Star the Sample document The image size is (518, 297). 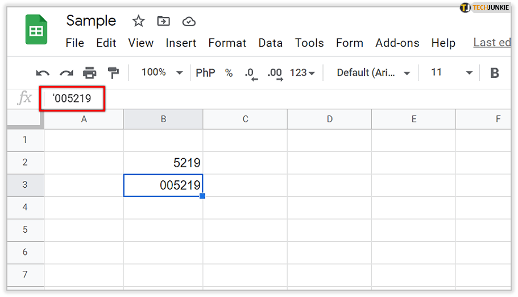coord(138,22)
